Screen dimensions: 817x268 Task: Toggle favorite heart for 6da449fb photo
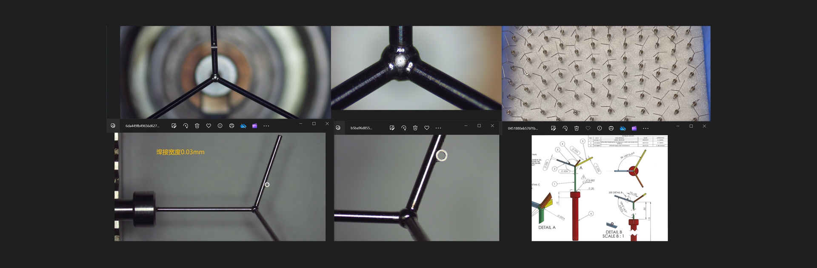tap(209, 126)
